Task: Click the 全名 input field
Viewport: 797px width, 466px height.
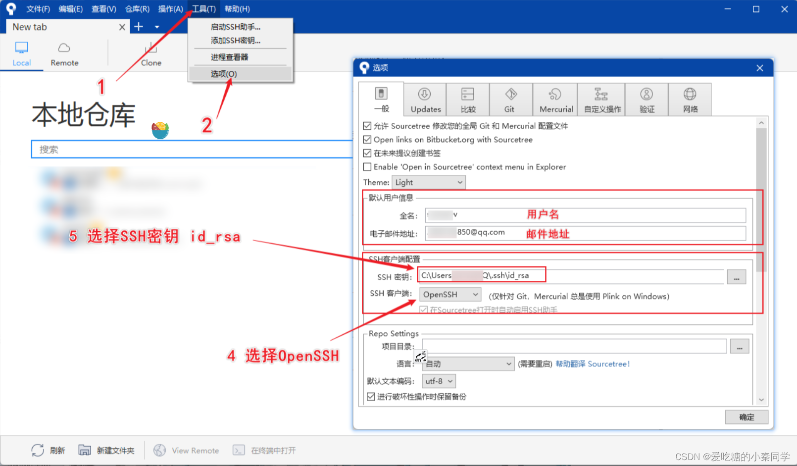Action: tap(585, 215)
